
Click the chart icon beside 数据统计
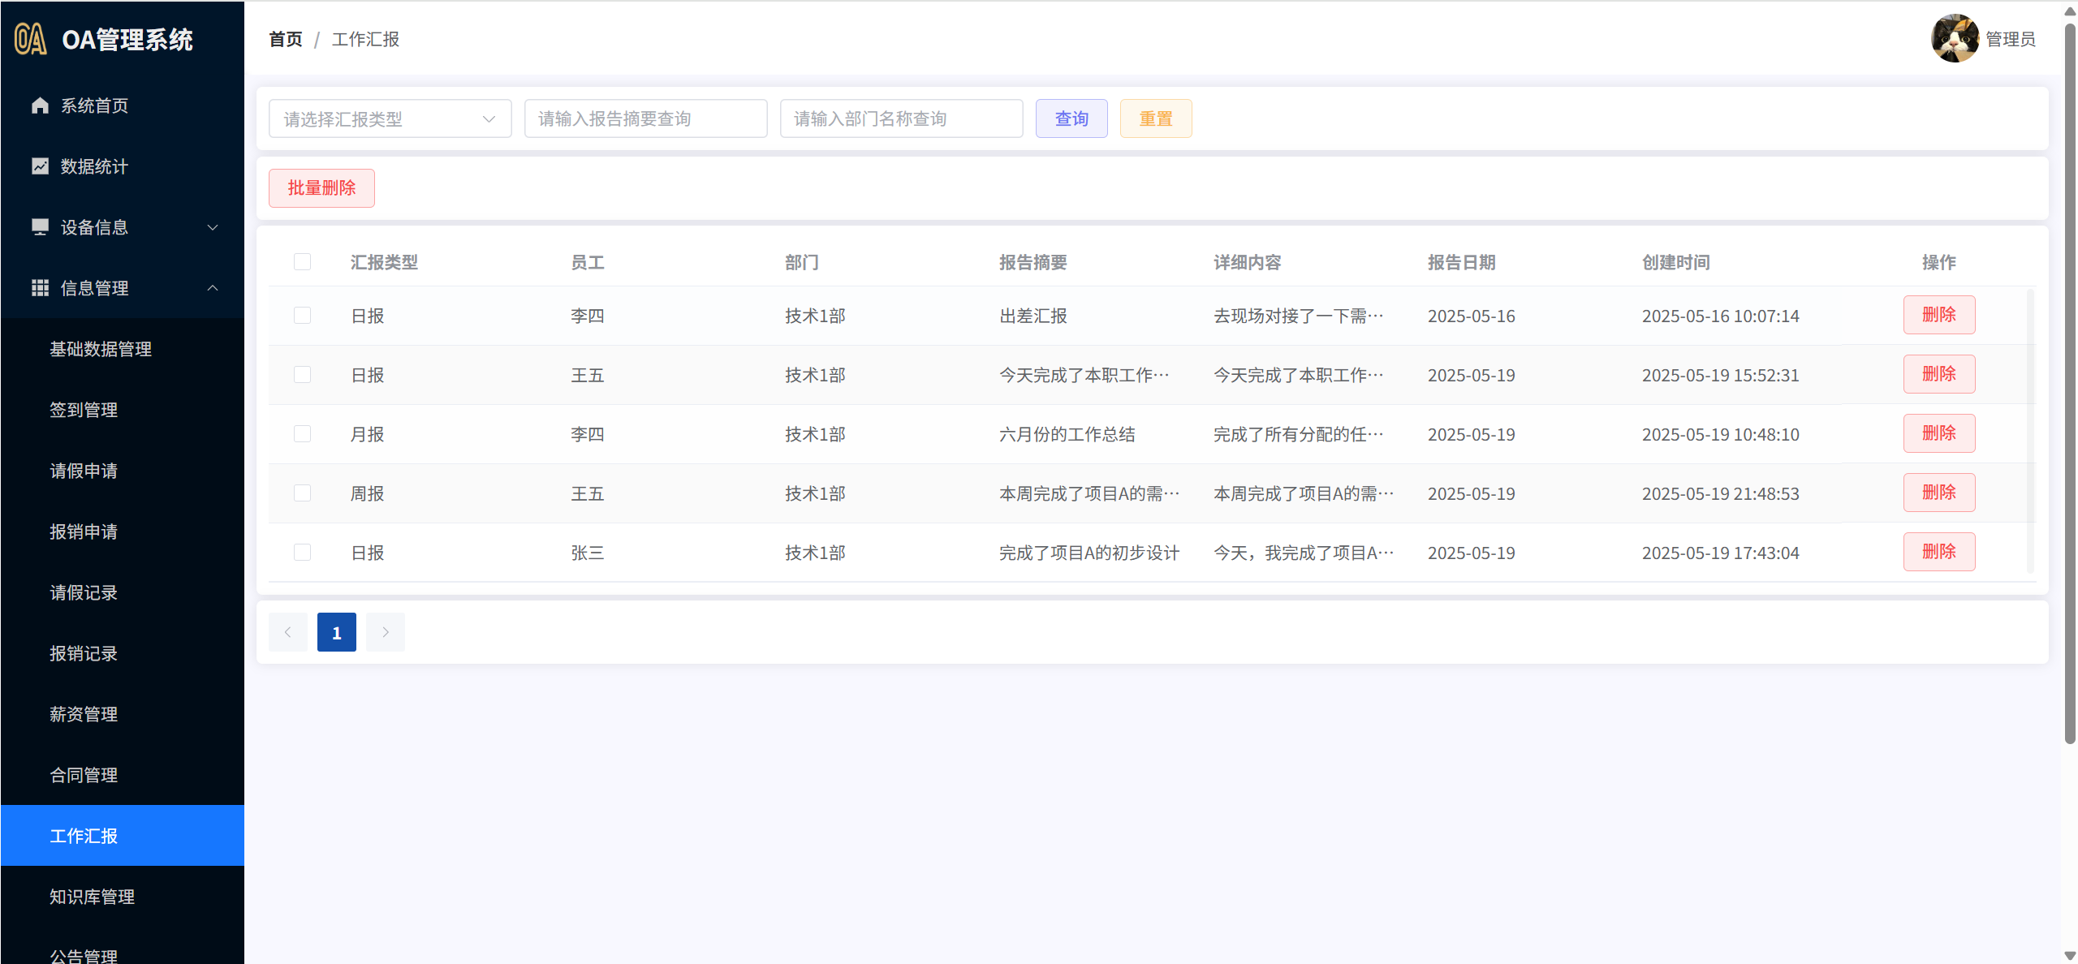[x=40, y=166]
